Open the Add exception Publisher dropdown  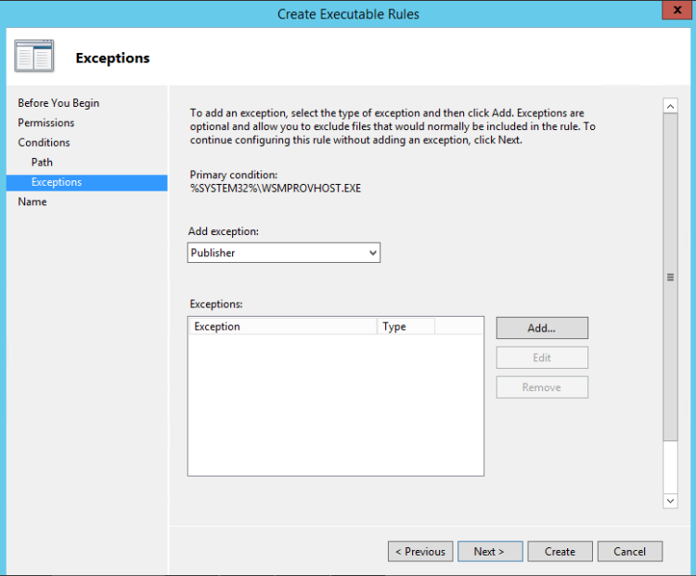click(284, 253)
